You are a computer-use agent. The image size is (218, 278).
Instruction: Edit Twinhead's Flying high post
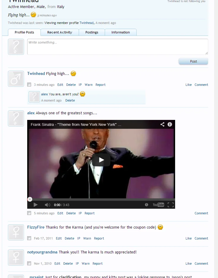[60, 85]
